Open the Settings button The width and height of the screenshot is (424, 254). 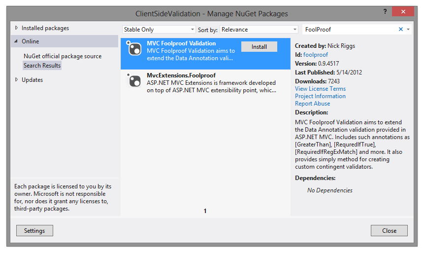click(34, 231)
